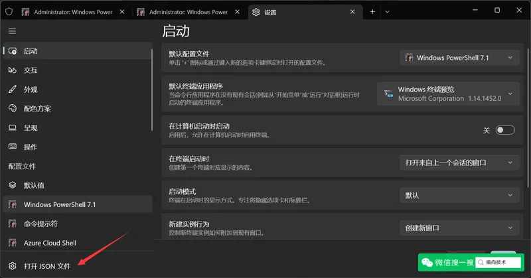Toggle the hamburger navigation menu
The width and height of the screenshot is (531, 278).
click(x=12, y=31)
